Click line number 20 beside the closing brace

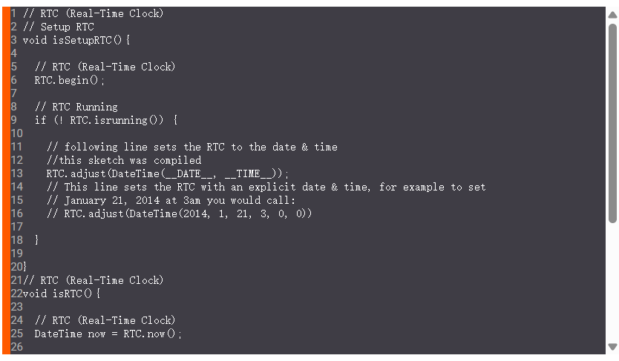tap(16, 267)
